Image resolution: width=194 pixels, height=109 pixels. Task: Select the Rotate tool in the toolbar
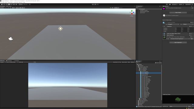point(7,5)
